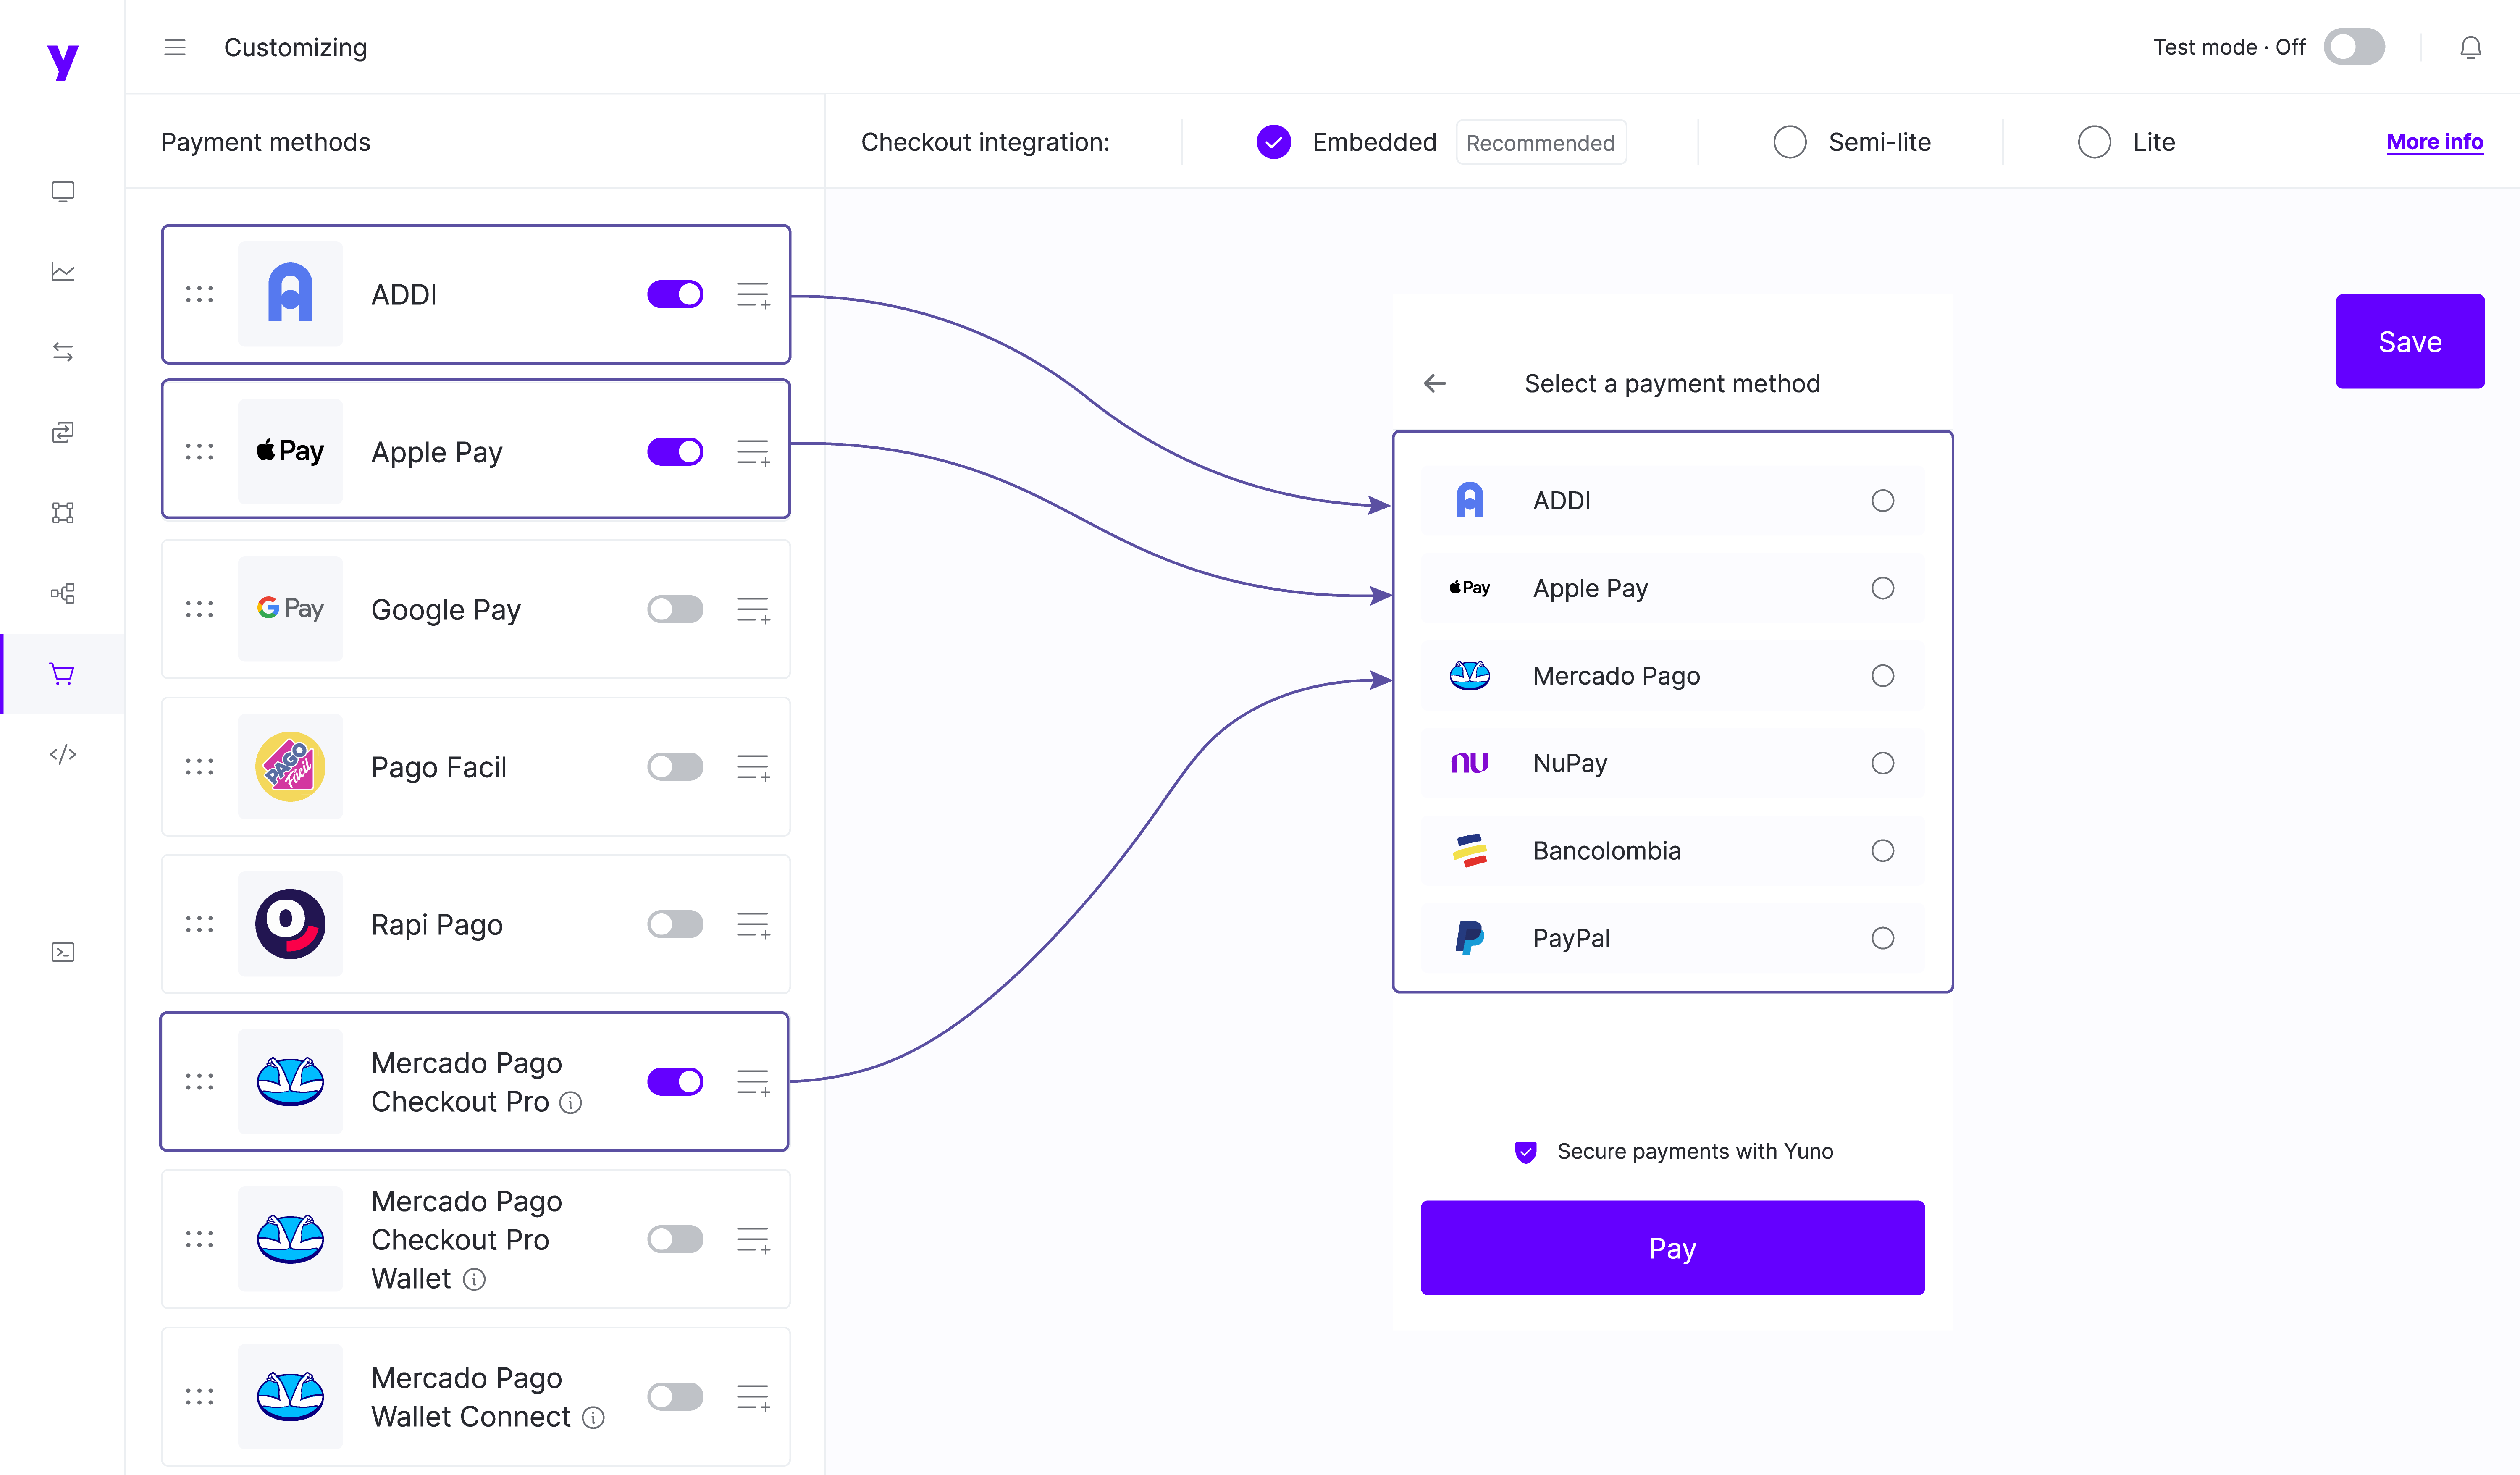The width and height of the screenshot is (2520, 1475).
Task: Click the Save button
Action: [x=2409, y=341]
